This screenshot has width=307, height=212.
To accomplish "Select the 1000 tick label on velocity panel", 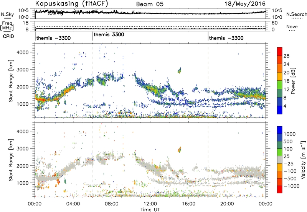I will pyautogui.click(x=23, y=183).
